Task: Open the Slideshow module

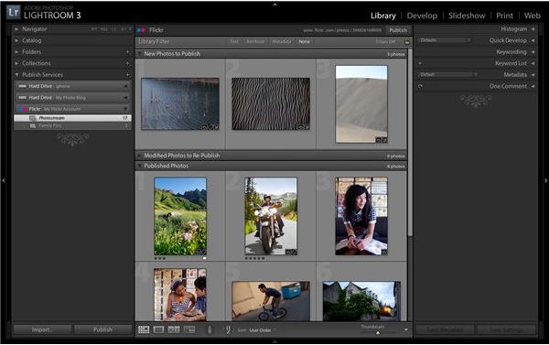Action: (467, 16)
